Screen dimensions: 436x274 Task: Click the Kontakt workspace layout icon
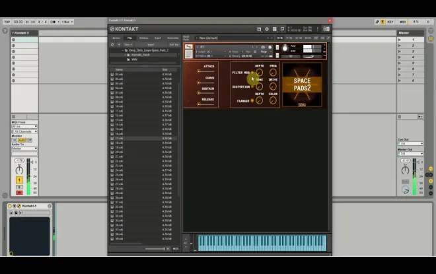(274, 29)
